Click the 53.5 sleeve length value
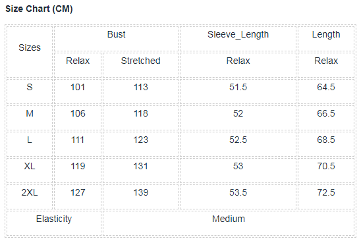 pyautogui.click(x=238, y=192)
